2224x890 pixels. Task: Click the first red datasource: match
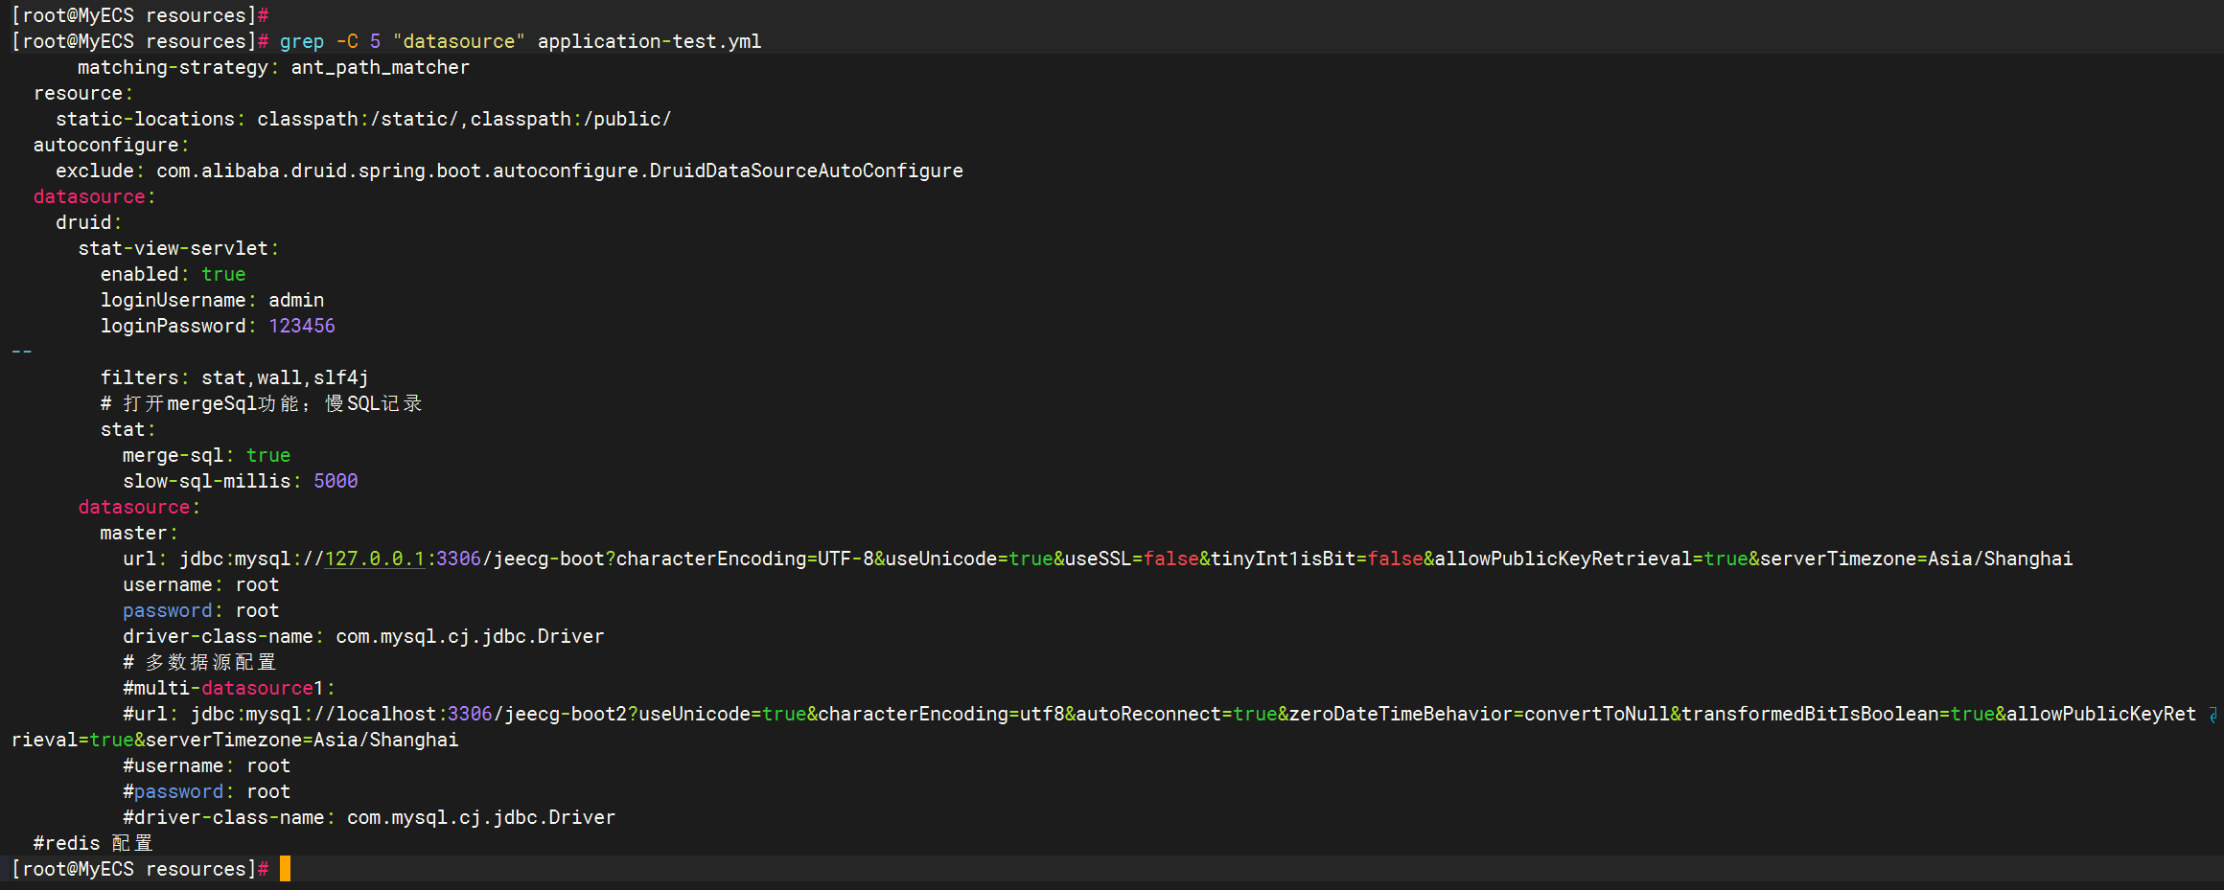click(94, 196)
